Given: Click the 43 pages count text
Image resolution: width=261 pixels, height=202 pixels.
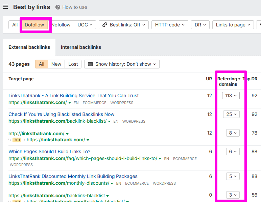Looking at the screenshot, I should point(19,64).
